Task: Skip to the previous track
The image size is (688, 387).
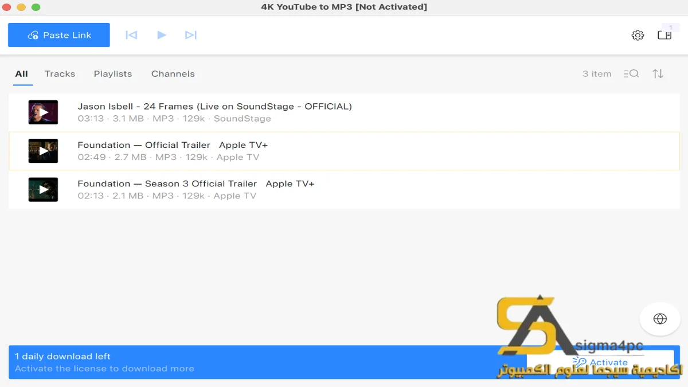Action: coord(131,35)
